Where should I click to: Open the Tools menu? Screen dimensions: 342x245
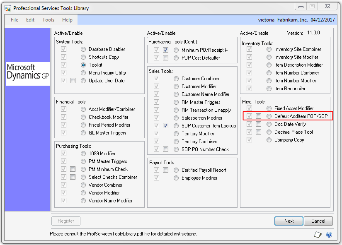pos(48,20)
